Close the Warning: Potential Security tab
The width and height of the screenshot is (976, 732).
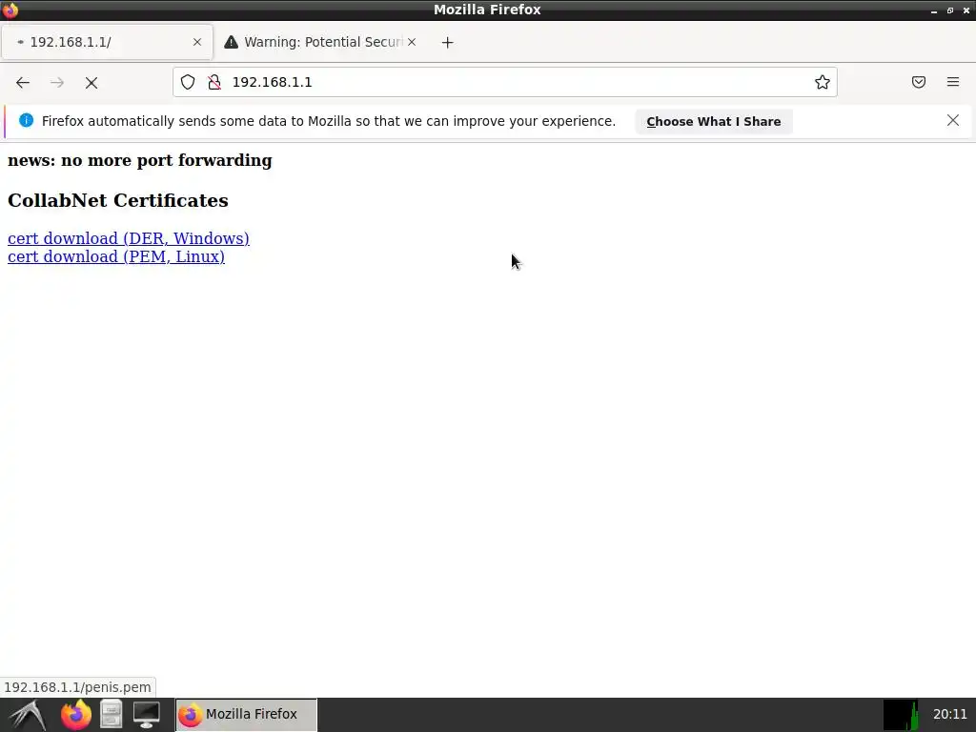pos(412,42)
